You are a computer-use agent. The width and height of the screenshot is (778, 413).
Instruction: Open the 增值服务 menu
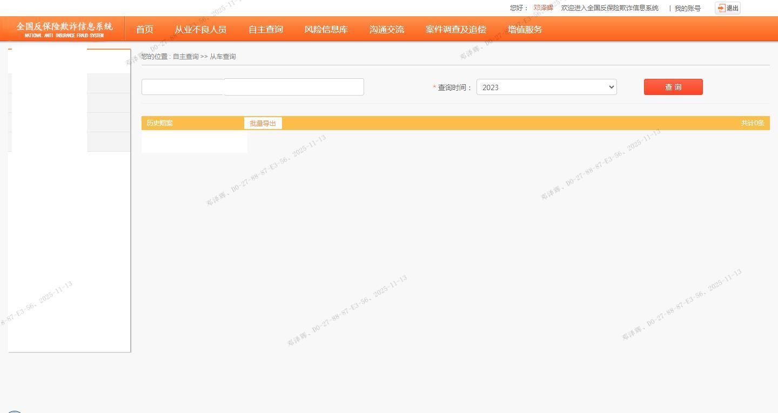(x=525, y=30)
